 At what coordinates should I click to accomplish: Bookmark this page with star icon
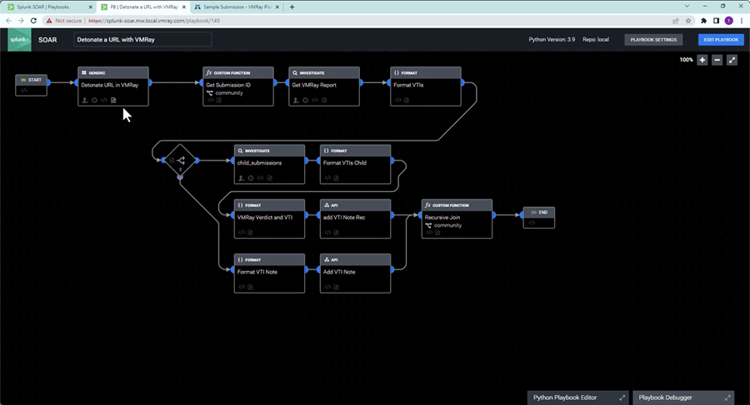[x=688, y=21]
